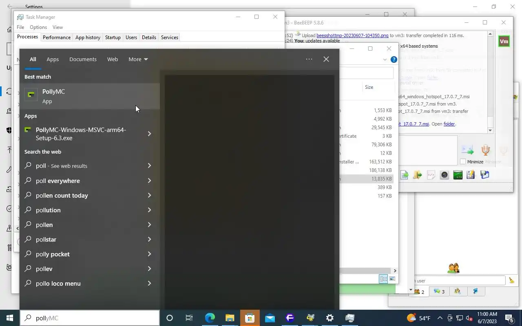Open Microsoft Edge from the taskbar
Image resolution: width=522 pixels, height=326 pixels.
click(x=210, y=318)
